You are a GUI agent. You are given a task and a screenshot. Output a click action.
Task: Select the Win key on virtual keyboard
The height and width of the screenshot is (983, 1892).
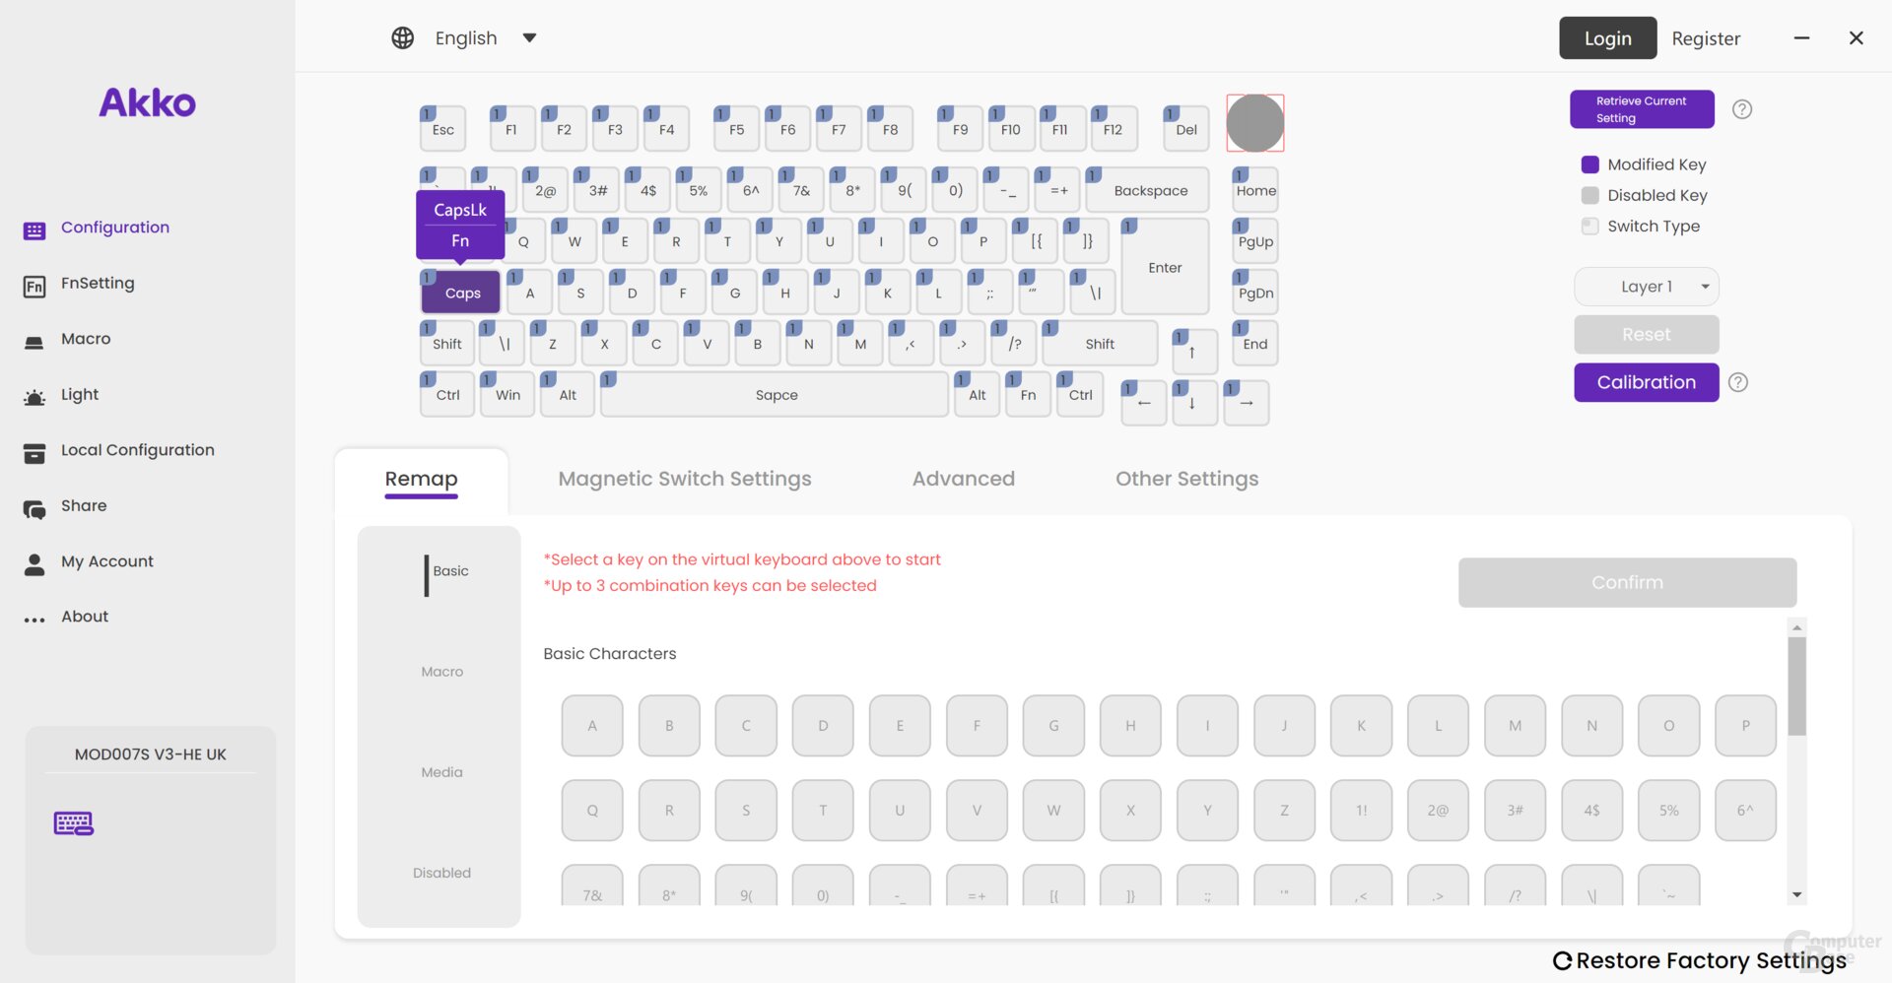pos(507,395)
